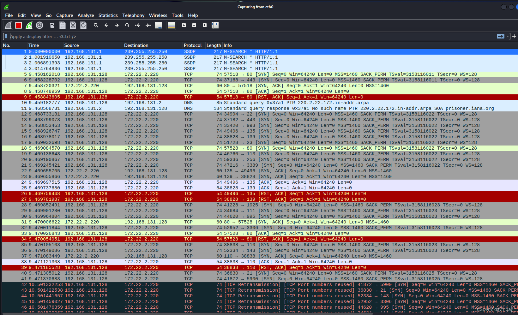Stop the running capture

click(x=19, y=25)
